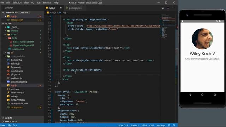Open the package-lock.json file

[19, 103]
